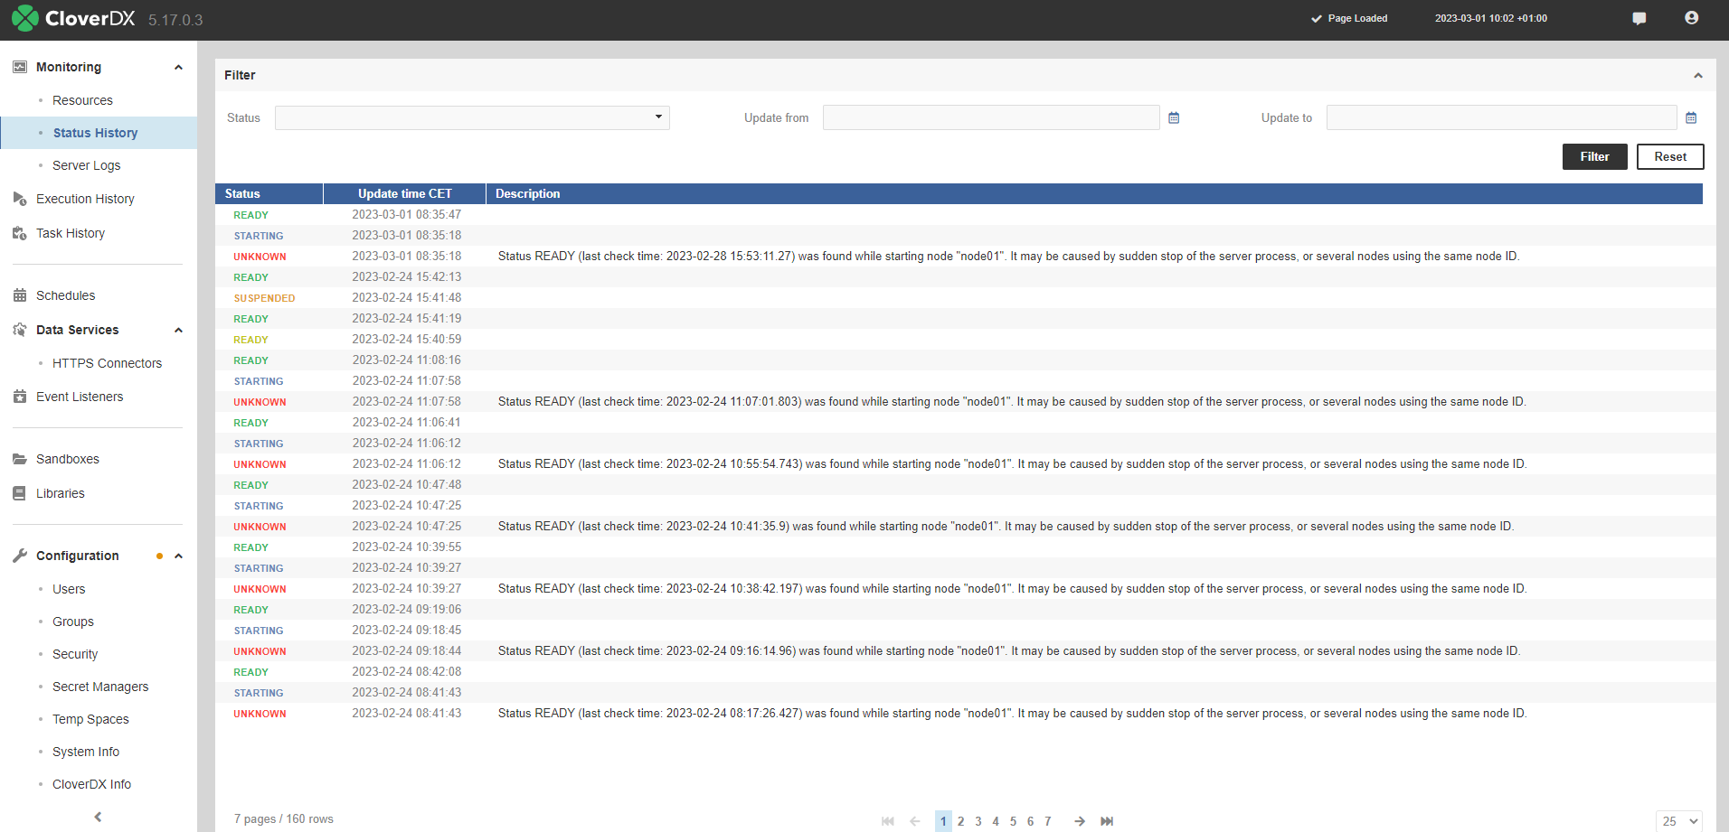Open Secret Managers
The image size is (1729, 832).
100,687
